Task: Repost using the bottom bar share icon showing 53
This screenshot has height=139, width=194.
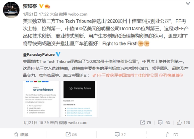Action: (71, 134)
